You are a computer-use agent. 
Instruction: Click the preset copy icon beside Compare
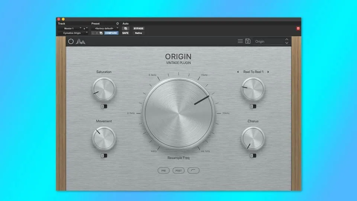click(x=101, y=33)
